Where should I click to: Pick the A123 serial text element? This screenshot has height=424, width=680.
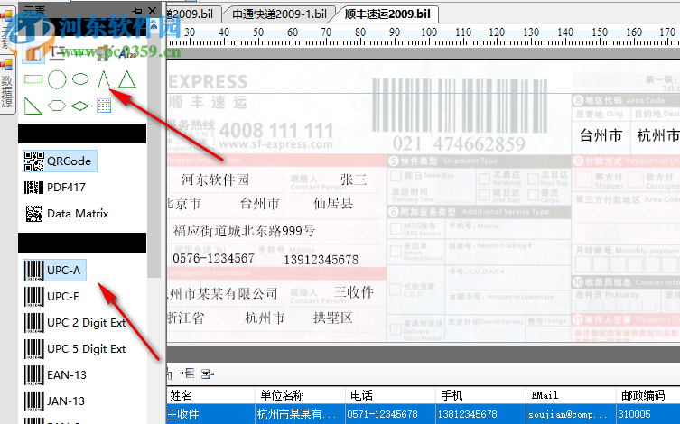tap(127, 53)
